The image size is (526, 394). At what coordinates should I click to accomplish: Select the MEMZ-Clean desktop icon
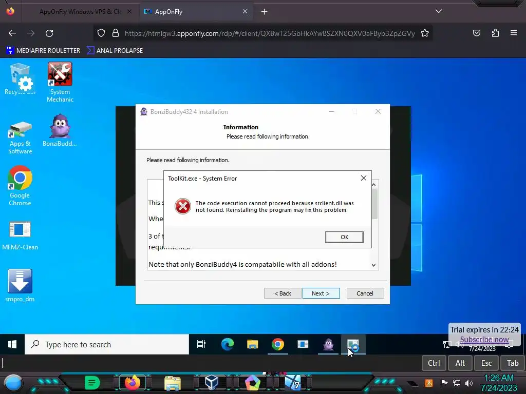coord(20,235)
